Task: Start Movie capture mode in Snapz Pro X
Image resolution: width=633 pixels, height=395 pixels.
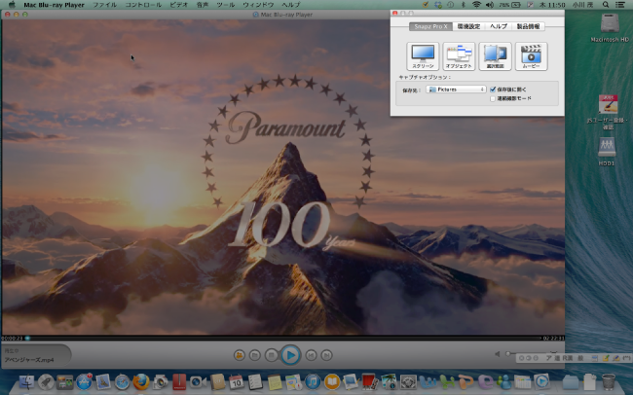Action: point(532,56)
